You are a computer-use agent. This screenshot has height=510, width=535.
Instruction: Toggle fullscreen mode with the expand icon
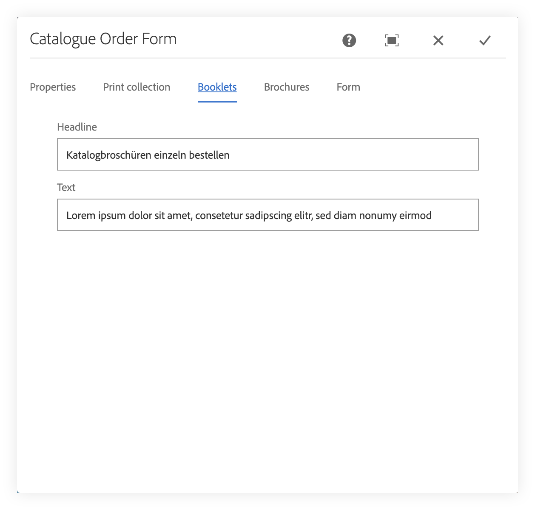point(391,40)
